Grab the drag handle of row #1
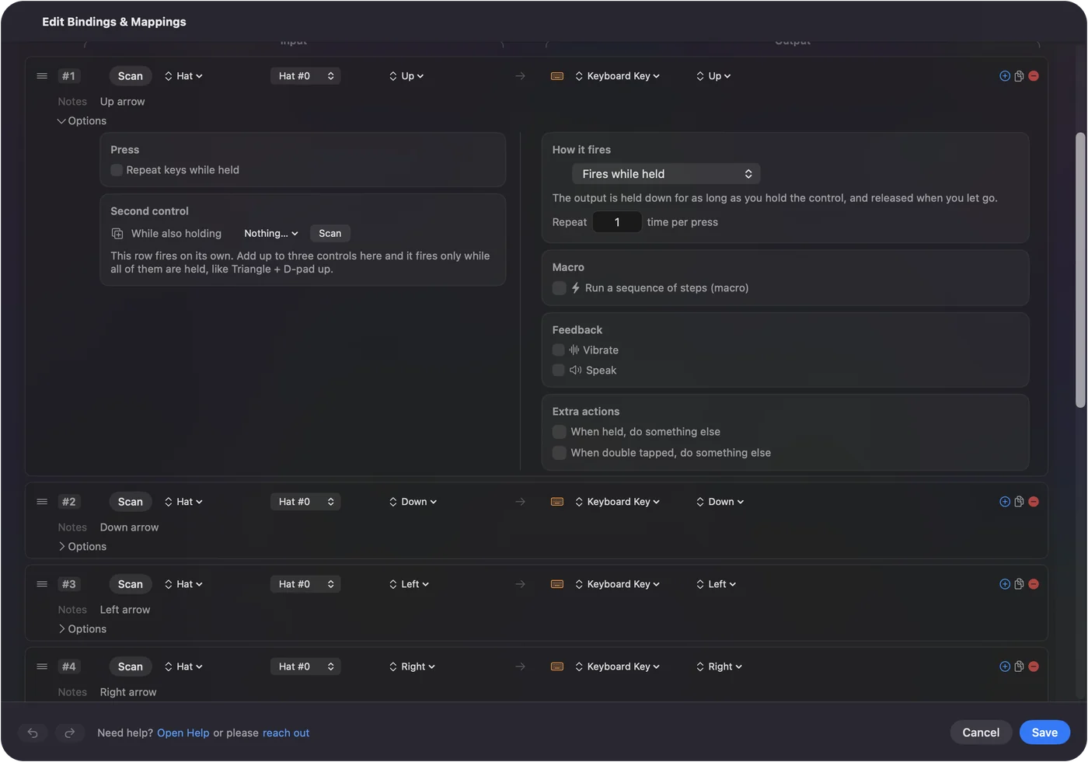1088x762 pixels. coord(42,76)
